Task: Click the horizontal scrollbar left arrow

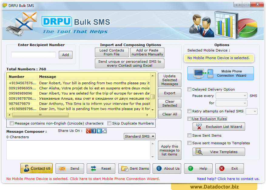Action: tap(9, 115)
